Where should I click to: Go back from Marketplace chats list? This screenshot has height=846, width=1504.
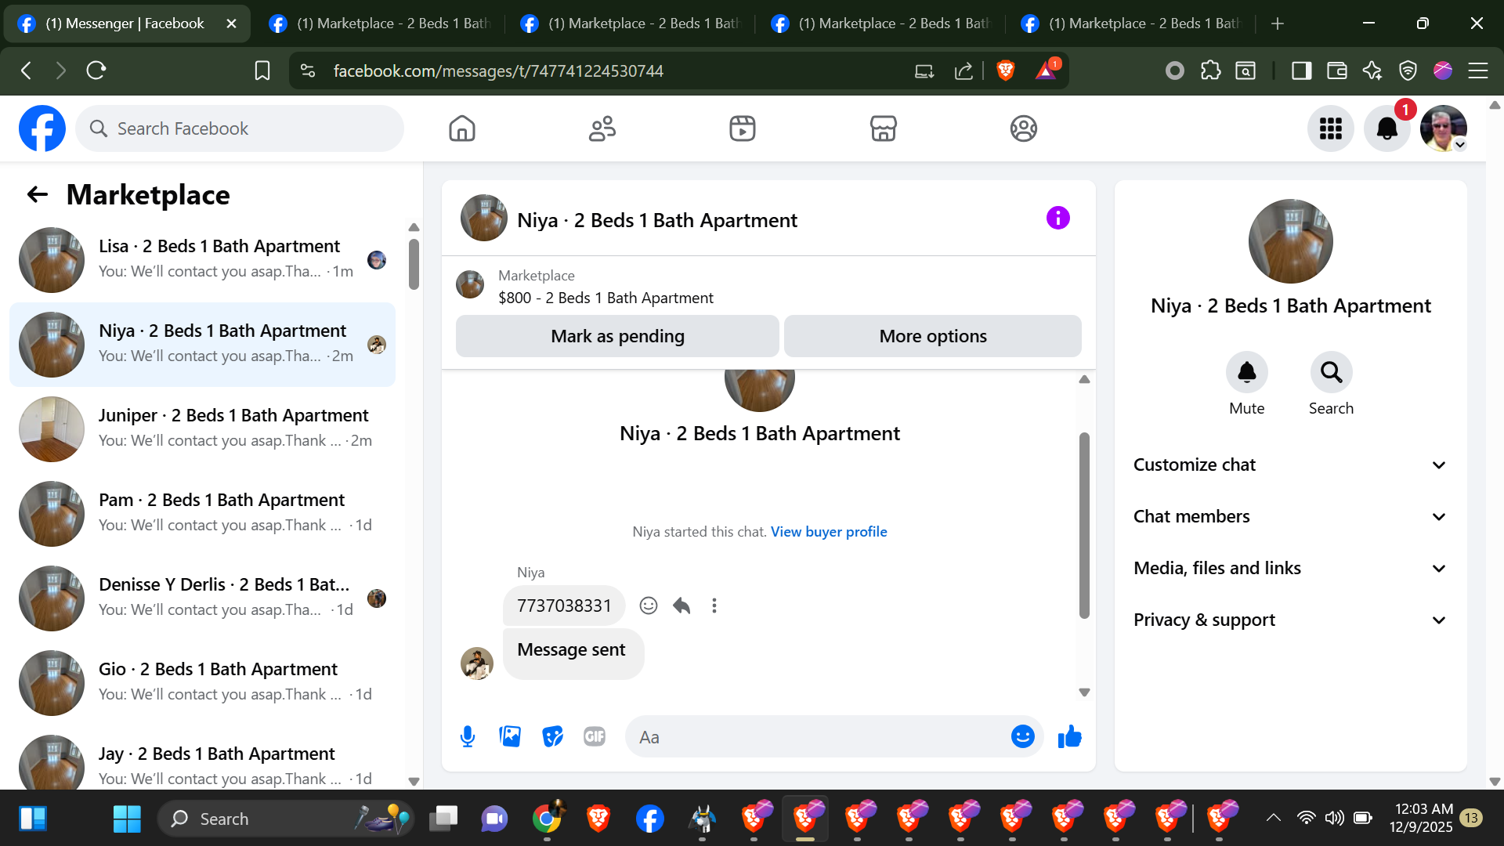(x=38, y=194)
